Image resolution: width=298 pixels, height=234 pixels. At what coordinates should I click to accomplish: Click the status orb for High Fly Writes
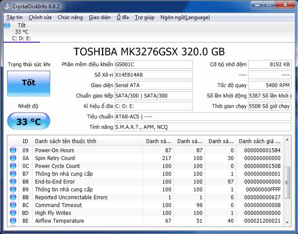(13, 213)
